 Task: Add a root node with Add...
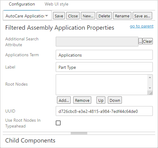[64, 100]
